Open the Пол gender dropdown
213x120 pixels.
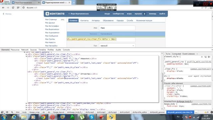click(x=117, y=46)
